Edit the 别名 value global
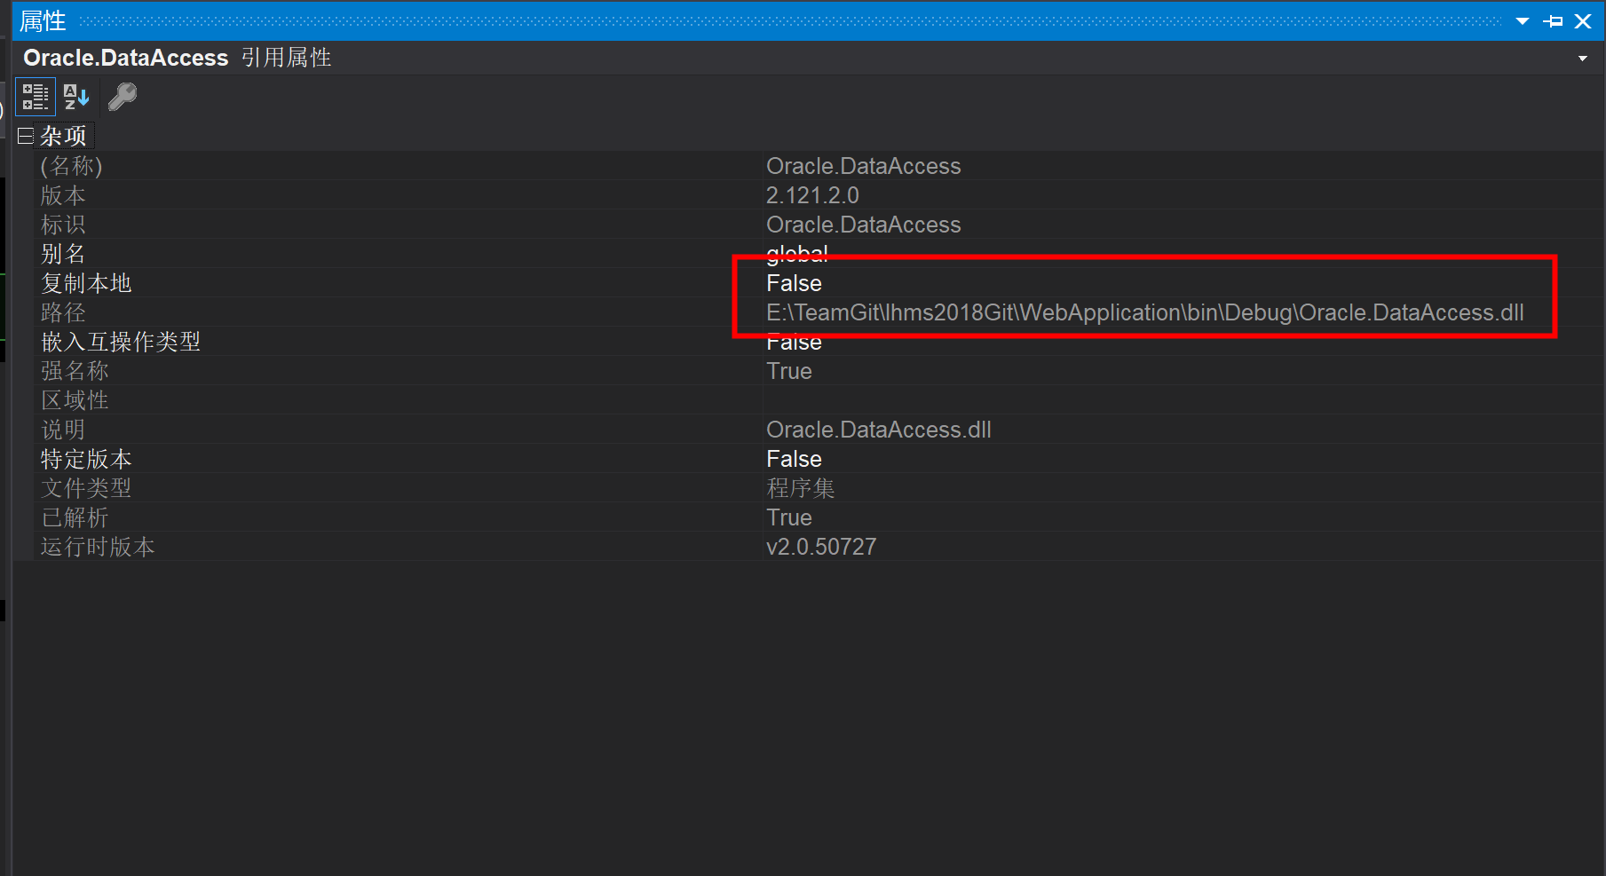Screen dimensions: 1606x876 tap(797, 254)
